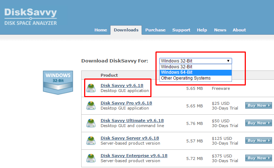
Task: Open the News tab
Action: pos(220,30)
